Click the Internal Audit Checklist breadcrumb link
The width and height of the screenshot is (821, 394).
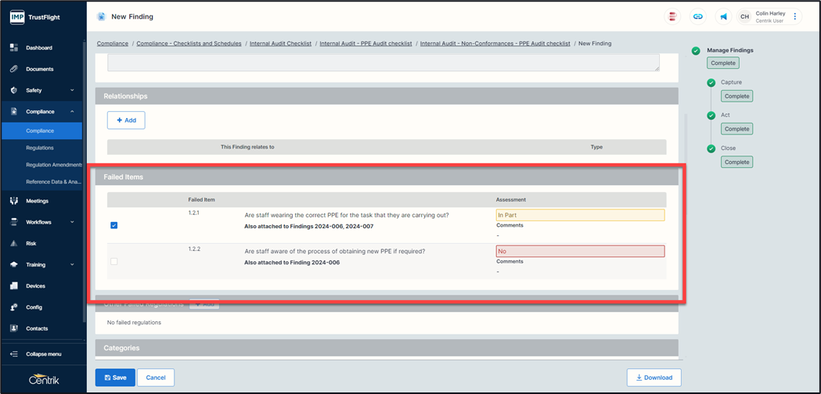point(281,44)
